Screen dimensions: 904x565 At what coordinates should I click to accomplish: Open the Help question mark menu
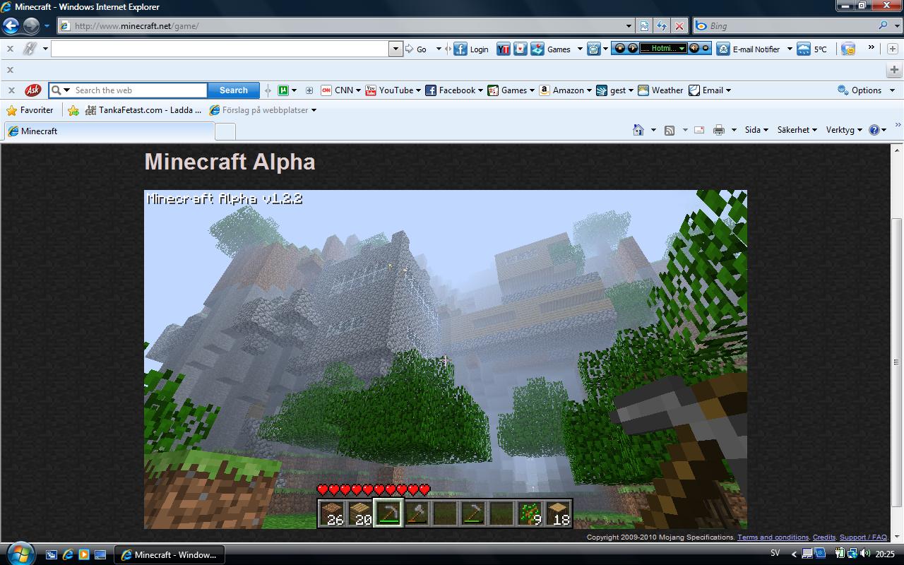878,130
